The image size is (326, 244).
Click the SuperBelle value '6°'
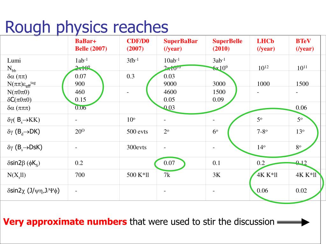[215, 132]
